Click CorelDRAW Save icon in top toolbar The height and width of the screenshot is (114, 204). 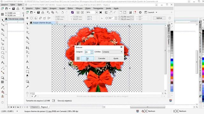pos(13,9)
